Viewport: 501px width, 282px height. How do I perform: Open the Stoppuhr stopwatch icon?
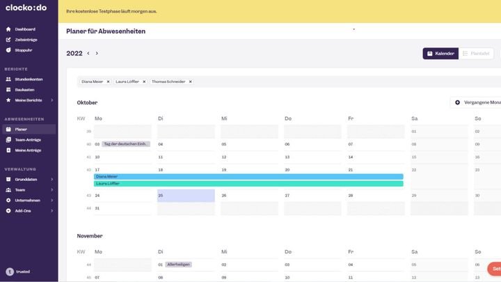(8, 50)
